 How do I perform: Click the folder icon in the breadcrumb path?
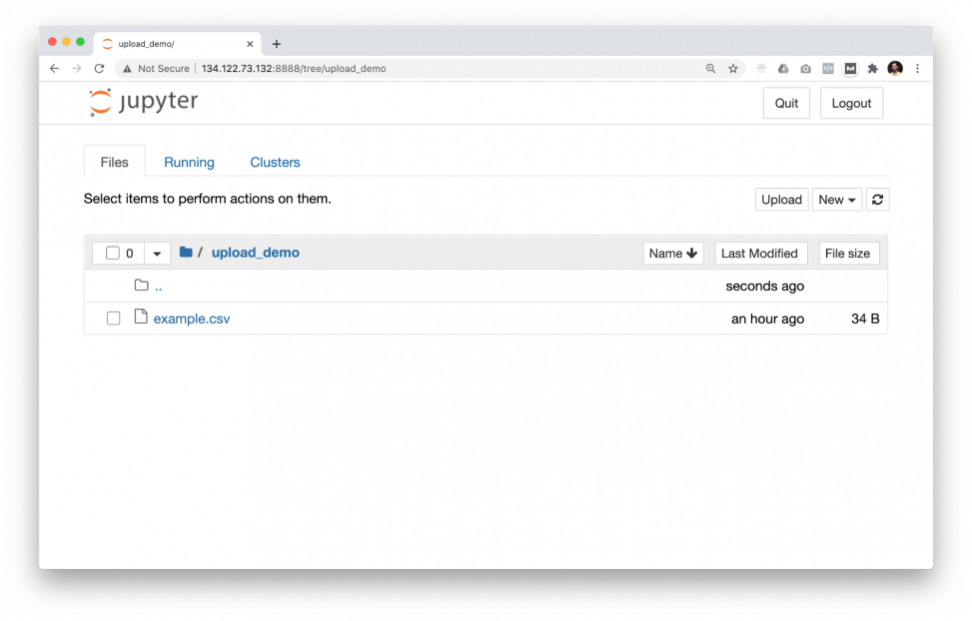(x=186, y=252)
